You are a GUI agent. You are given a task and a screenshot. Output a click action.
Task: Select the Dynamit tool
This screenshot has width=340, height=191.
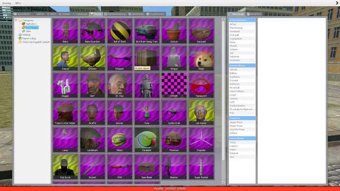click(242, 80)
